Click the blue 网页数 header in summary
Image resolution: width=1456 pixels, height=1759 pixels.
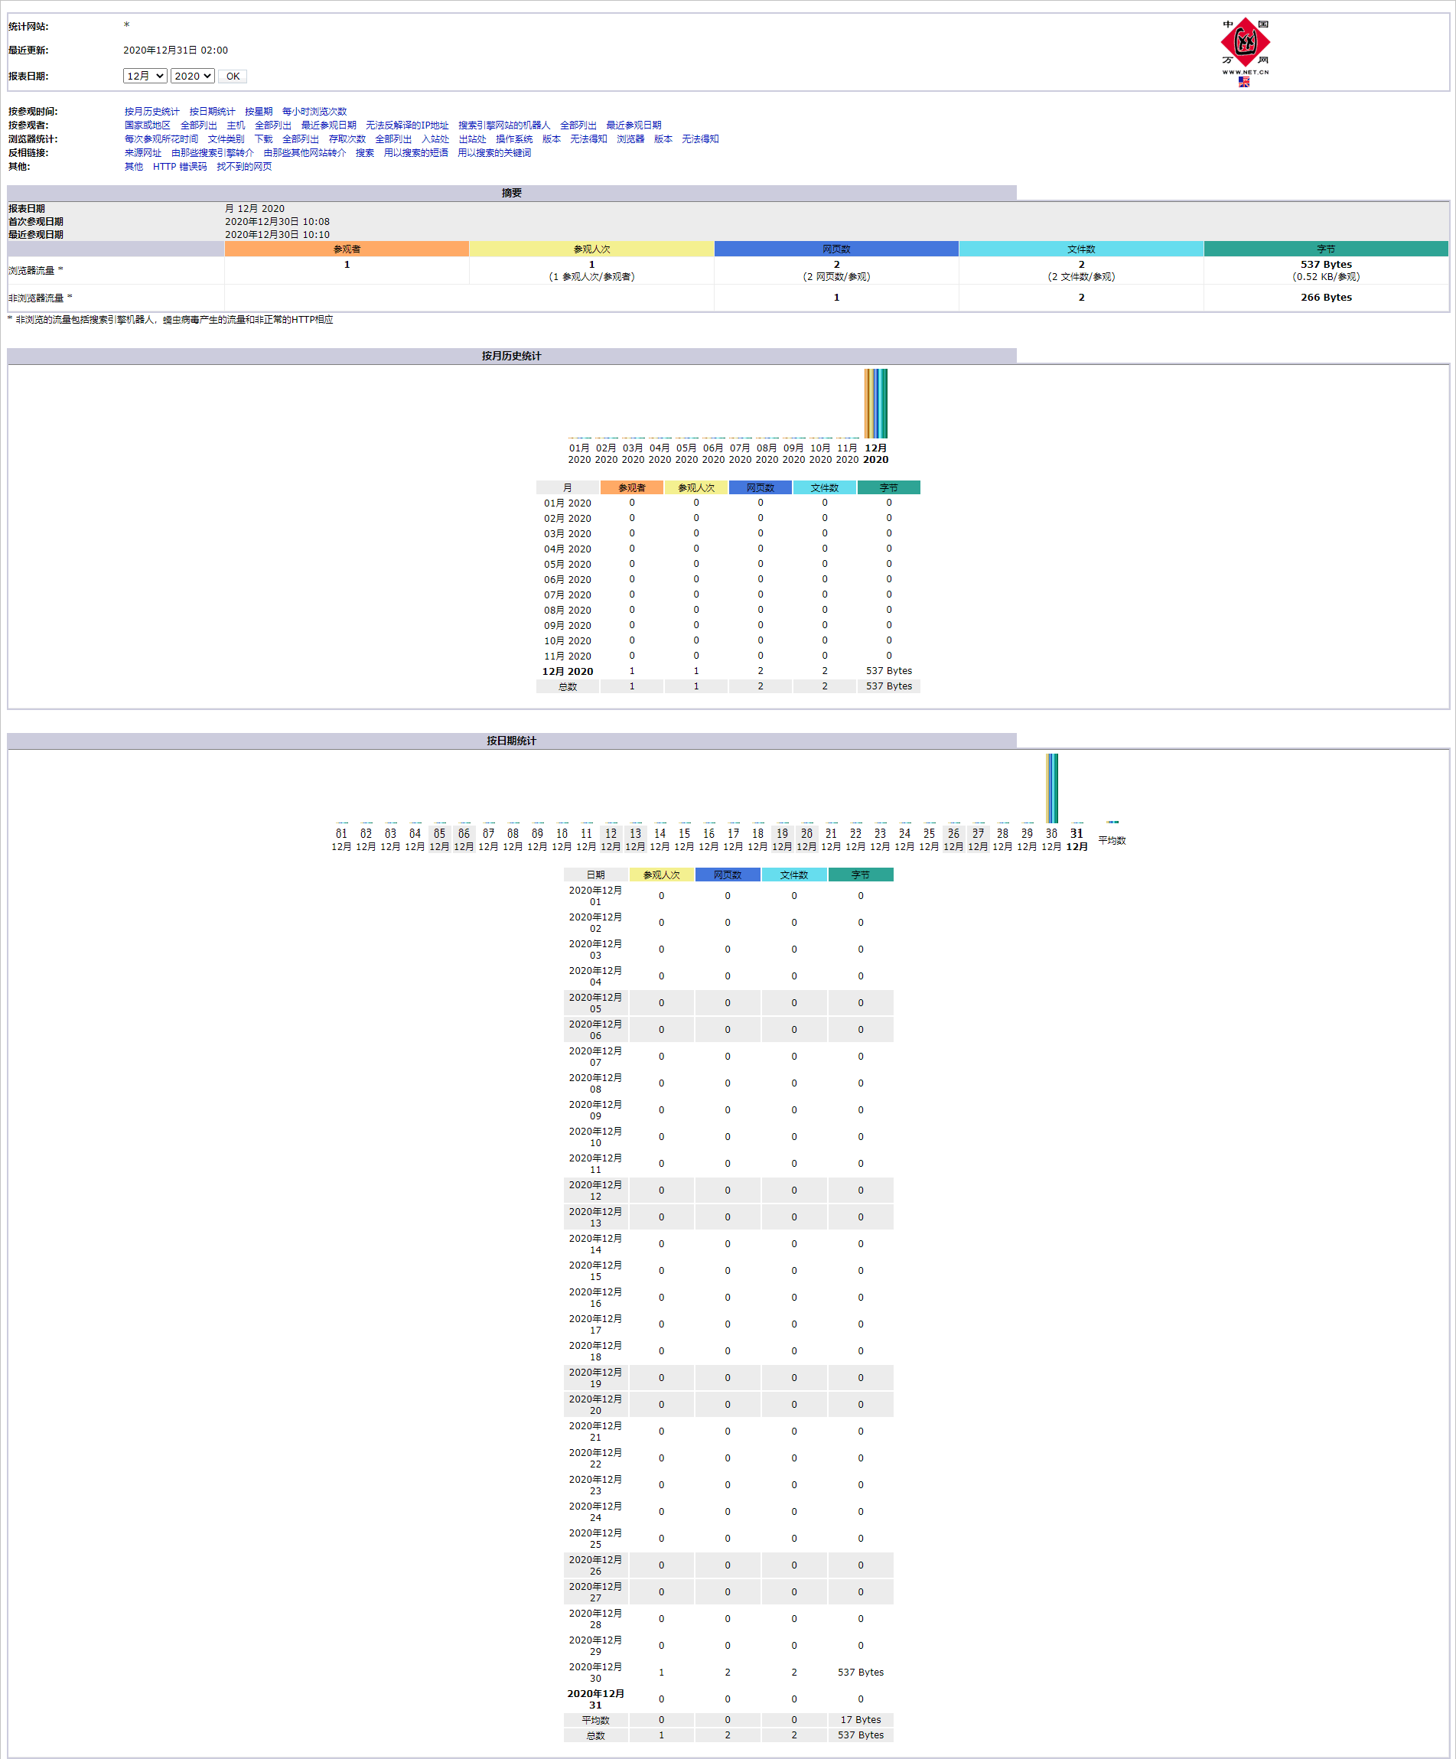[836, 249]
